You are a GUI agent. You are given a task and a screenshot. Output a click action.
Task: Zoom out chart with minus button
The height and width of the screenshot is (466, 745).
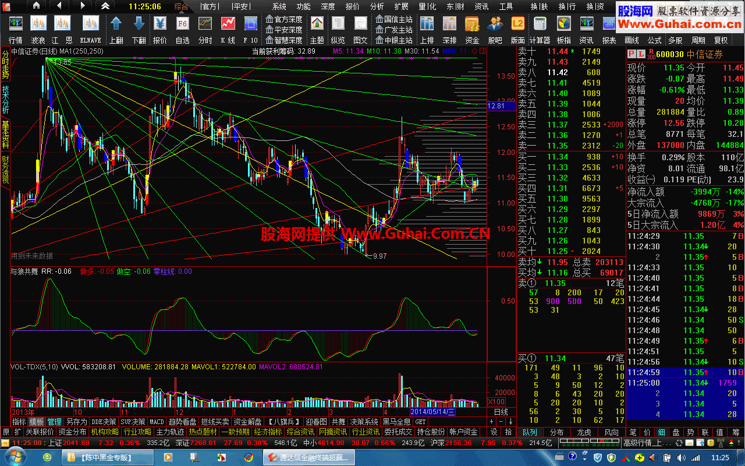501,421
